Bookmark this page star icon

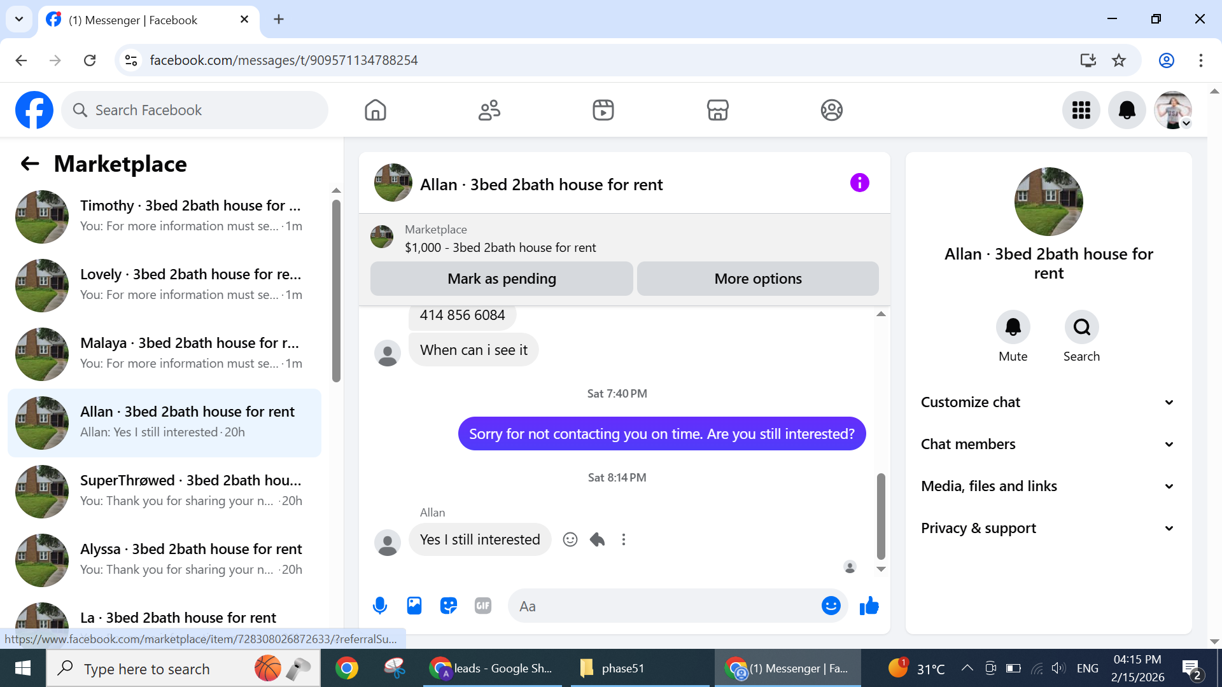pyautogui.click(x=1119, y=60)
